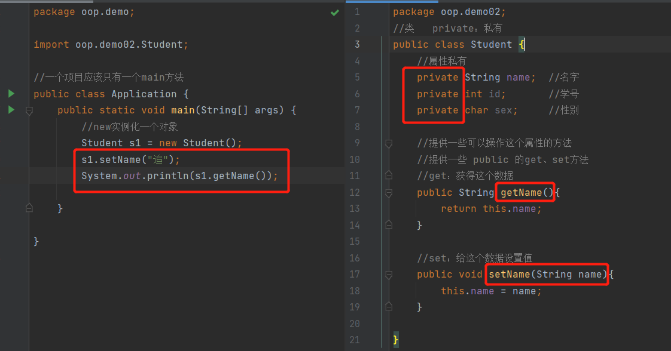Click line number 8 in right gutter
Viewport: 671px width, 351px height.
click(x=357, y=127)
